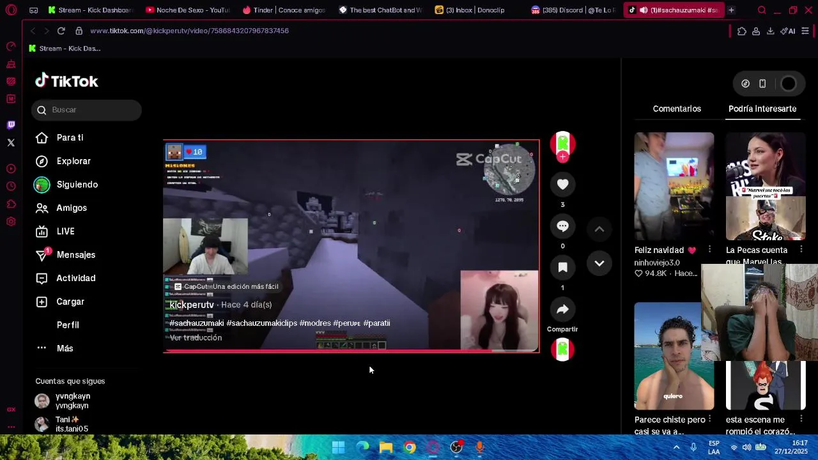Open the X icon in Opera sidebar
The height and width of the screenshot is (460, 818).
[x=11, y=142]
